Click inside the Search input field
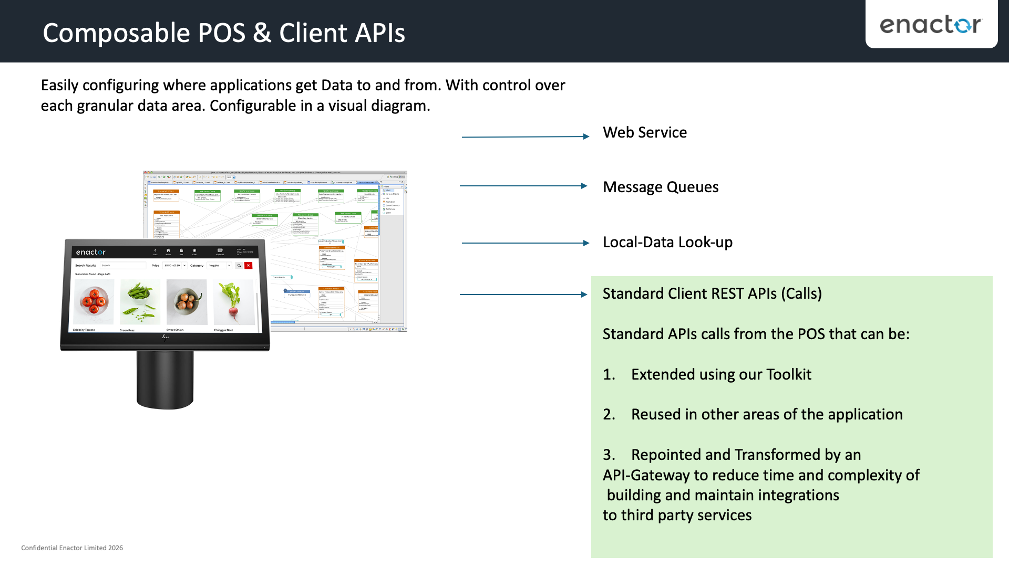The height and width of the screenshot is (567, 1009). 123,266
